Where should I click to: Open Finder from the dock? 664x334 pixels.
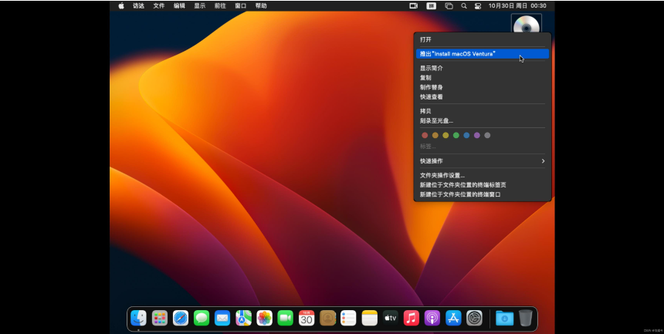139,318
